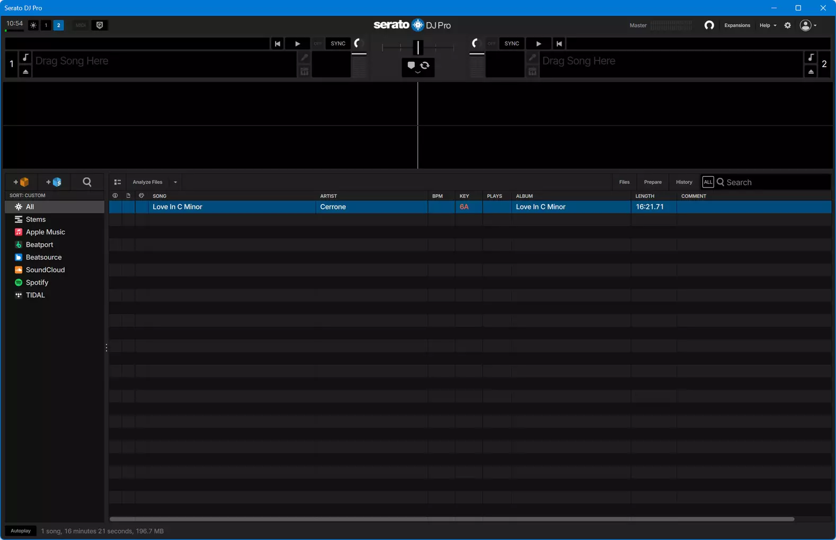Expand the Analyze Files dropdown arrow
Image resolution: width=836 pixels, height=540 pixels.
click(175, 182)
